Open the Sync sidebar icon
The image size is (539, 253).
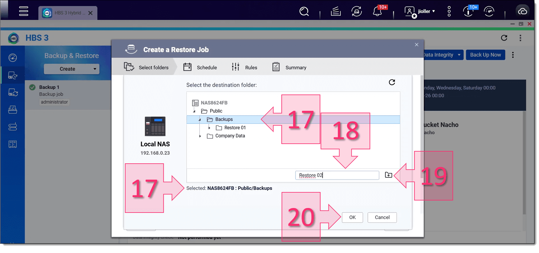(13, 92)
